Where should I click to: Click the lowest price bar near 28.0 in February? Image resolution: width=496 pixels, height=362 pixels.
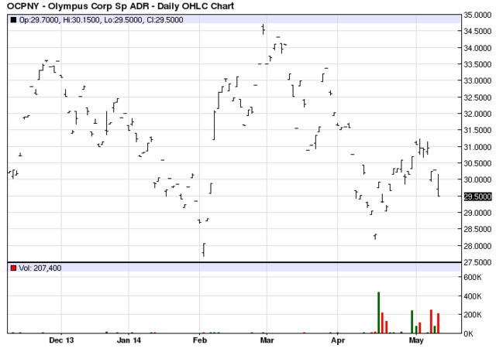tap(204, 250)
